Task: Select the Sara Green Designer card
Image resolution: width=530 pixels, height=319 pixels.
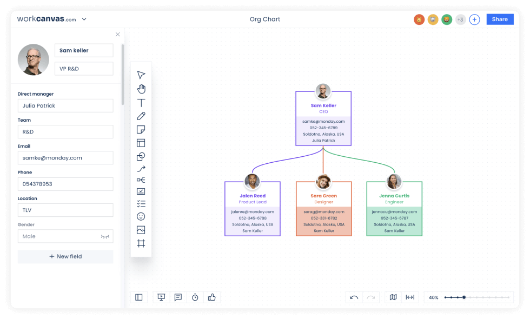Action: 324,209
